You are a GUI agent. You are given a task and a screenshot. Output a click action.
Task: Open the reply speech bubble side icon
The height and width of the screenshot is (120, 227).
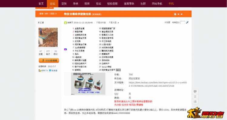(195, 92)
